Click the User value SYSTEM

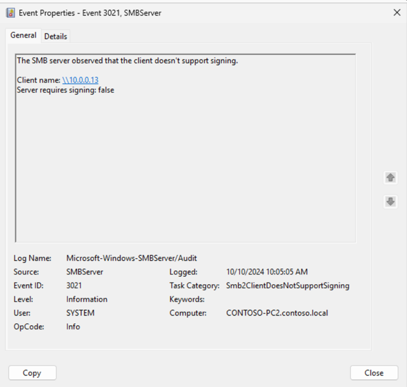[80, 313]
